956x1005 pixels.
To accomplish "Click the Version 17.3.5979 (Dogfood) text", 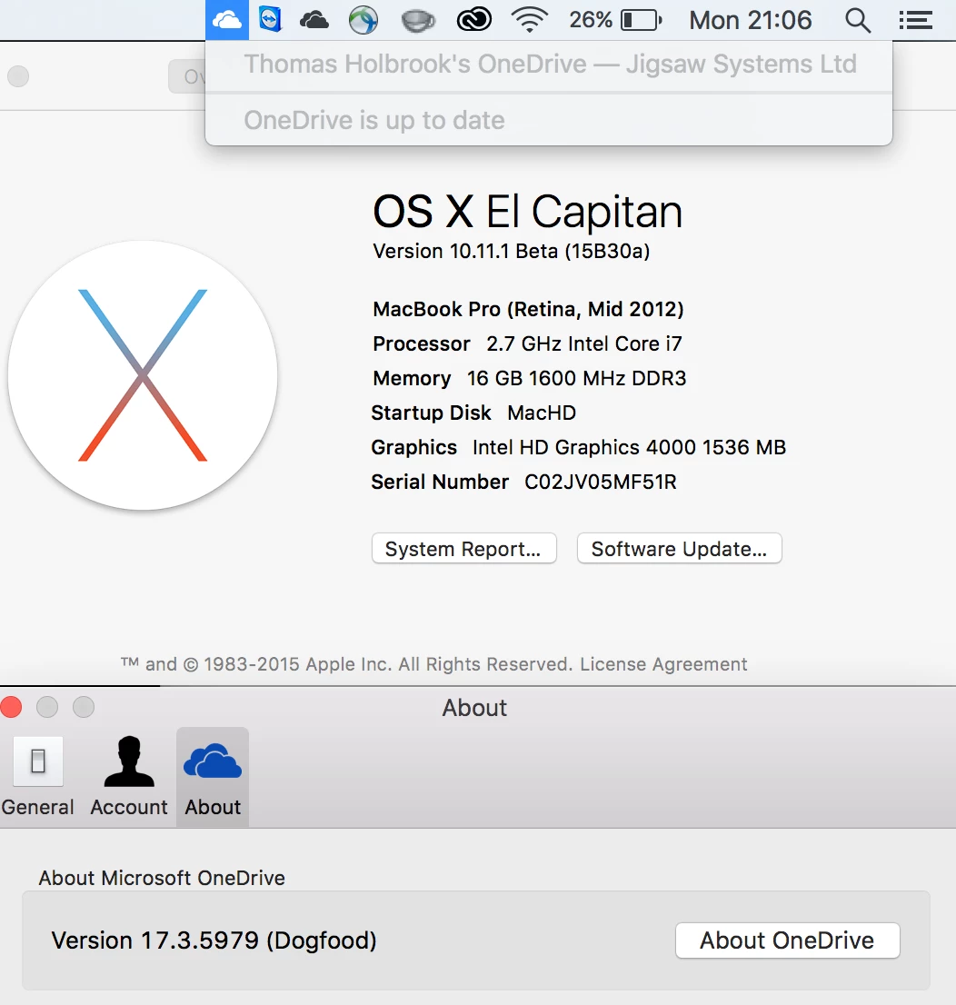I will pyautogui.click(x=214, y=940).
